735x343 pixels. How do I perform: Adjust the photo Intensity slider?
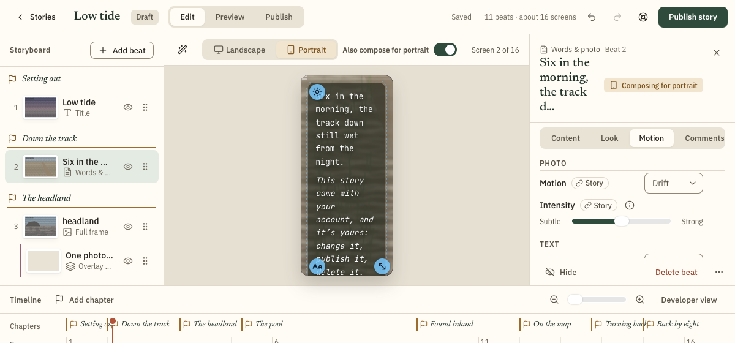pos(621,221)
